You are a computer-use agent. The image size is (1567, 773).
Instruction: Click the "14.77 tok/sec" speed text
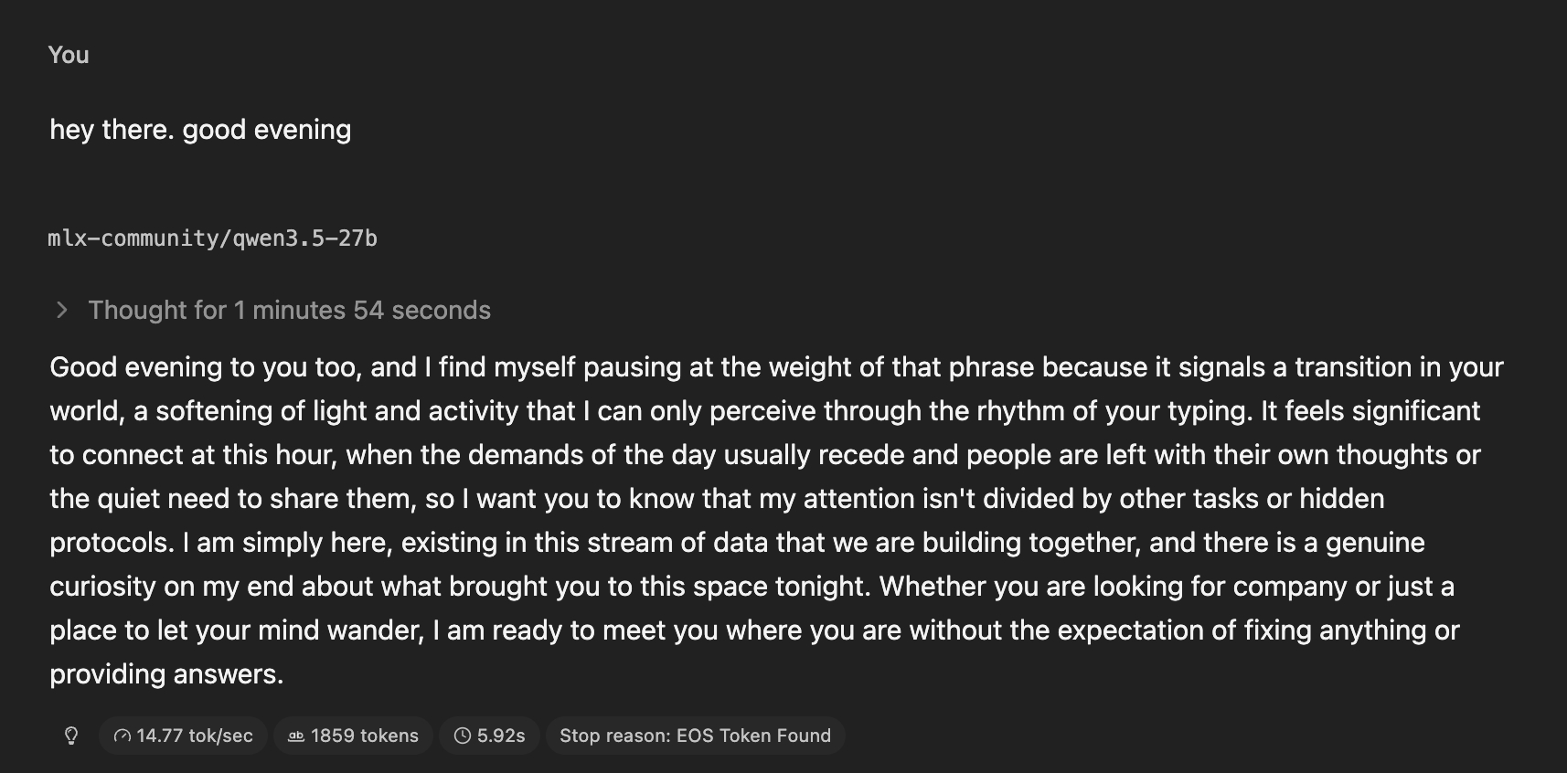[x=194, y=736]
